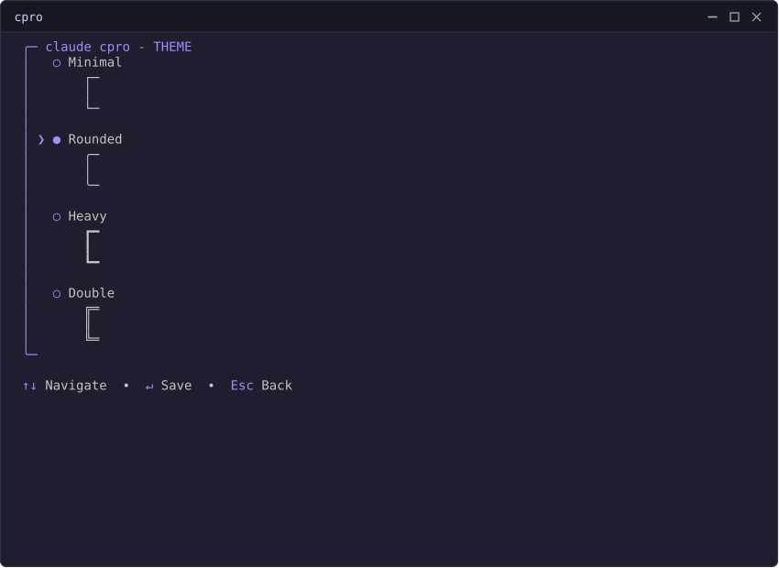Close the cpro window
Screen dimensions: 779x568
[x=756, y=16]
